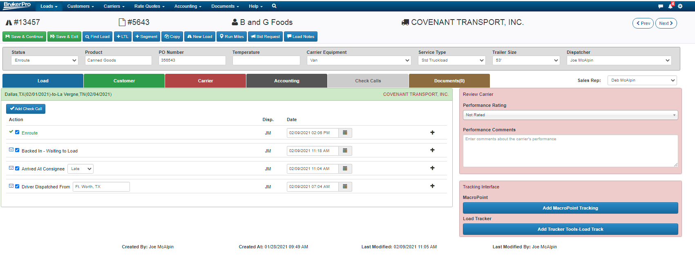Toggle Backed In - Waiting to Load checkbox
Viewport: 695px width, 274px height.
(17, 150)
